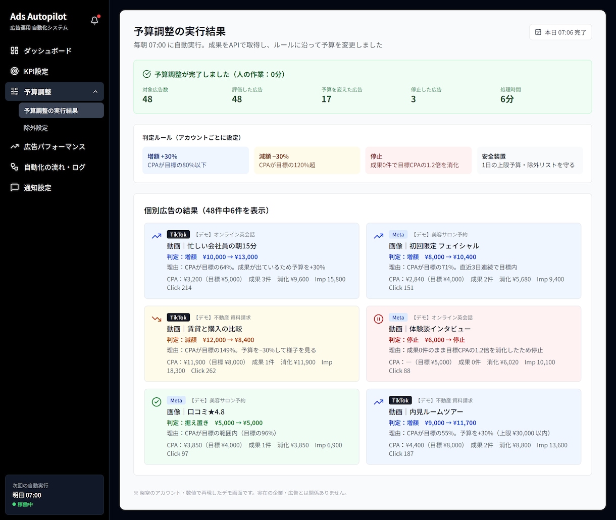Click 判定：増額 ¥10,000 → ¥13,000 text
The image size is (616, 520).
[212, 257]
